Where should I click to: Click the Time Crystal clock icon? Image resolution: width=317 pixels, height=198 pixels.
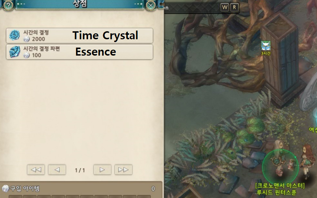click(x=15, y=35)
